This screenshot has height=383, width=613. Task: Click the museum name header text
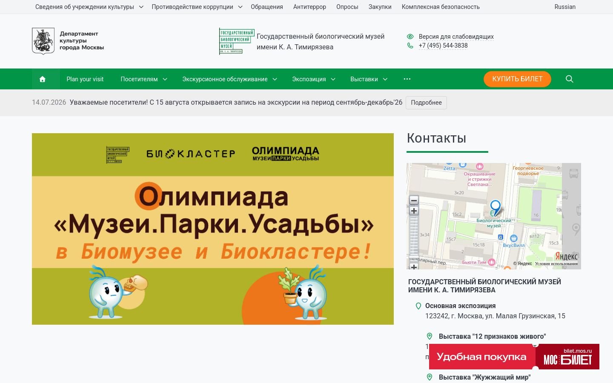(321, 42)
